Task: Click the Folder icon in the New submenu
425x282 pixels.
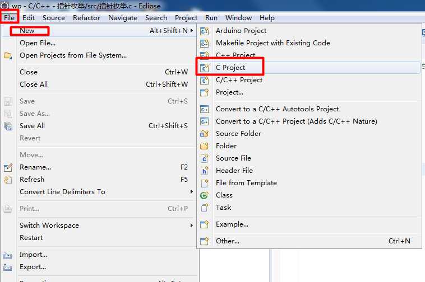Action: [x=204, y=146]
